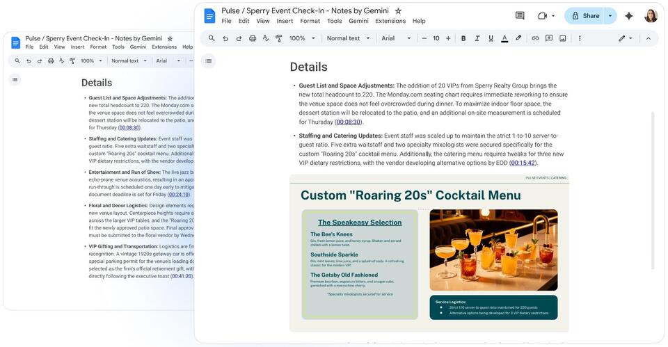Click paint format in back window toolbar
Viewport: 668px width, 347px height.
[72, 61]
